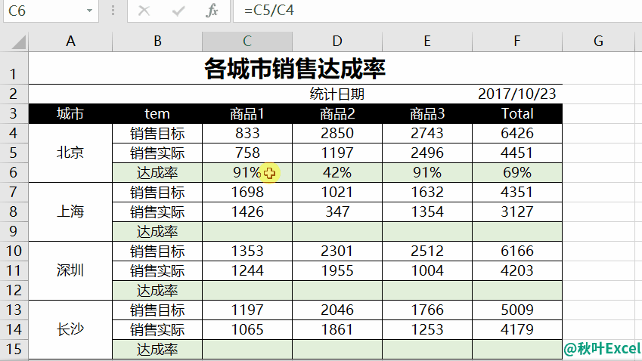
Task: Click header cell 商品1
Action: (247, 113)
